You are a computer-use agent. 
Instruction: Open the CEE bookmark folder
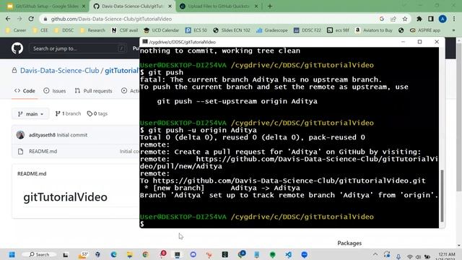(40, 30)
